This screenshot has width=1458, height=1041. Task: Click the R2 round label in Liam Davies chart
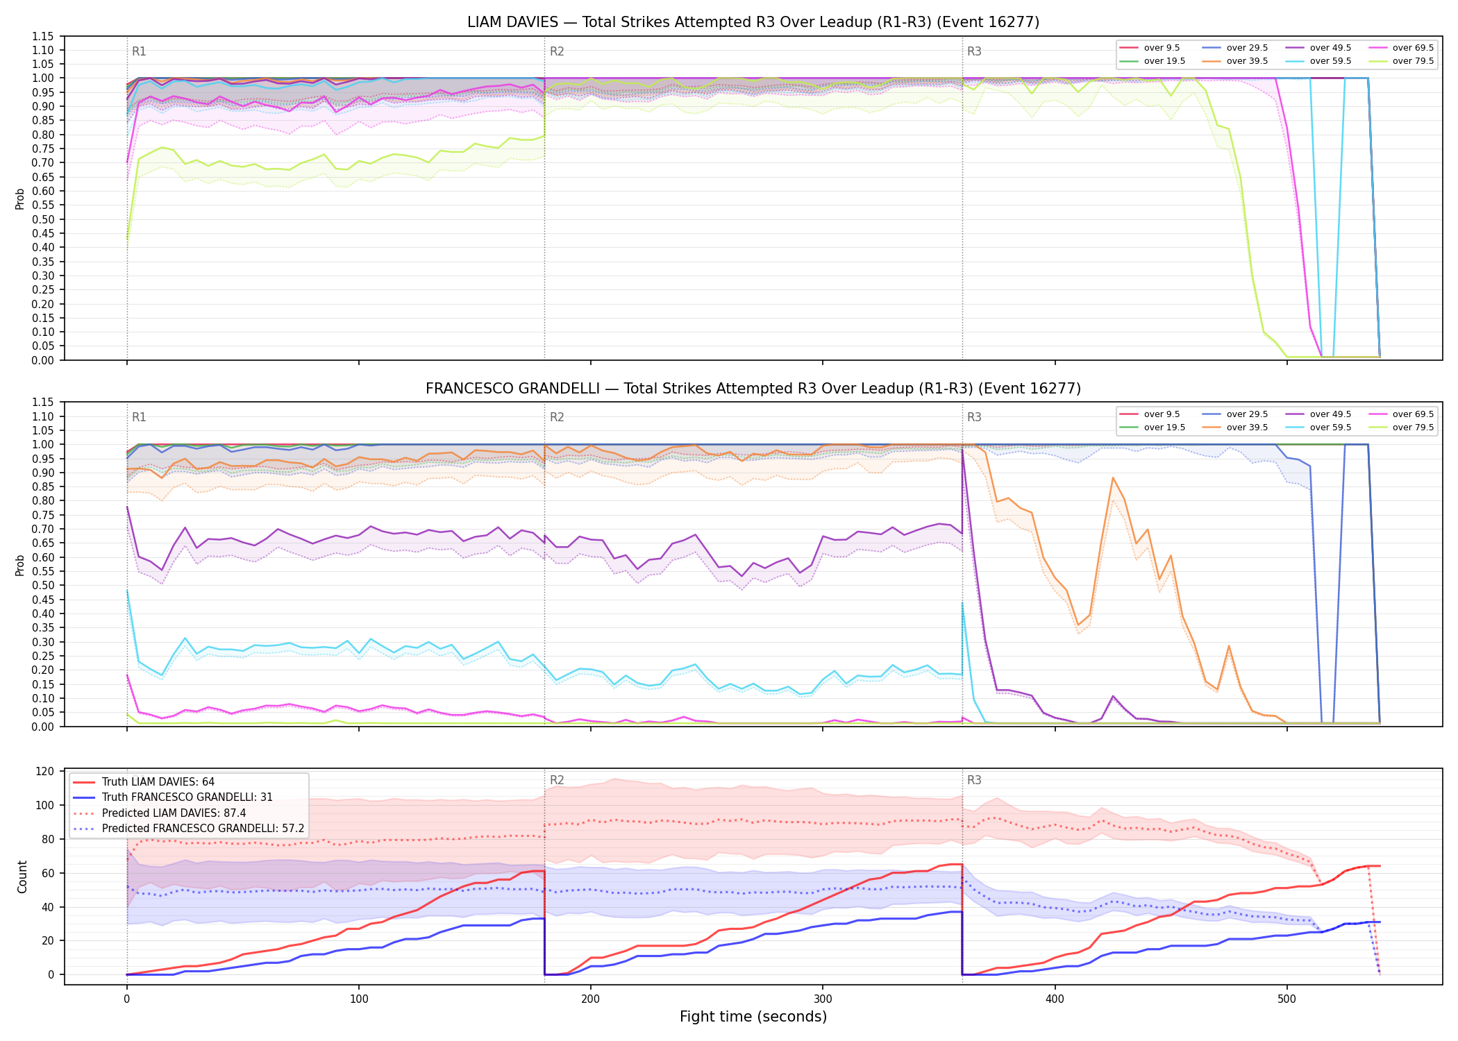557,51
